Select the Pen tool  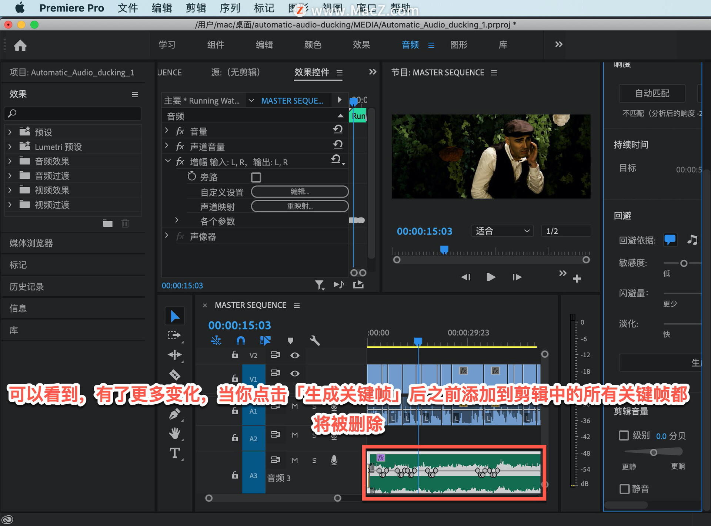[x=175, y=414]
